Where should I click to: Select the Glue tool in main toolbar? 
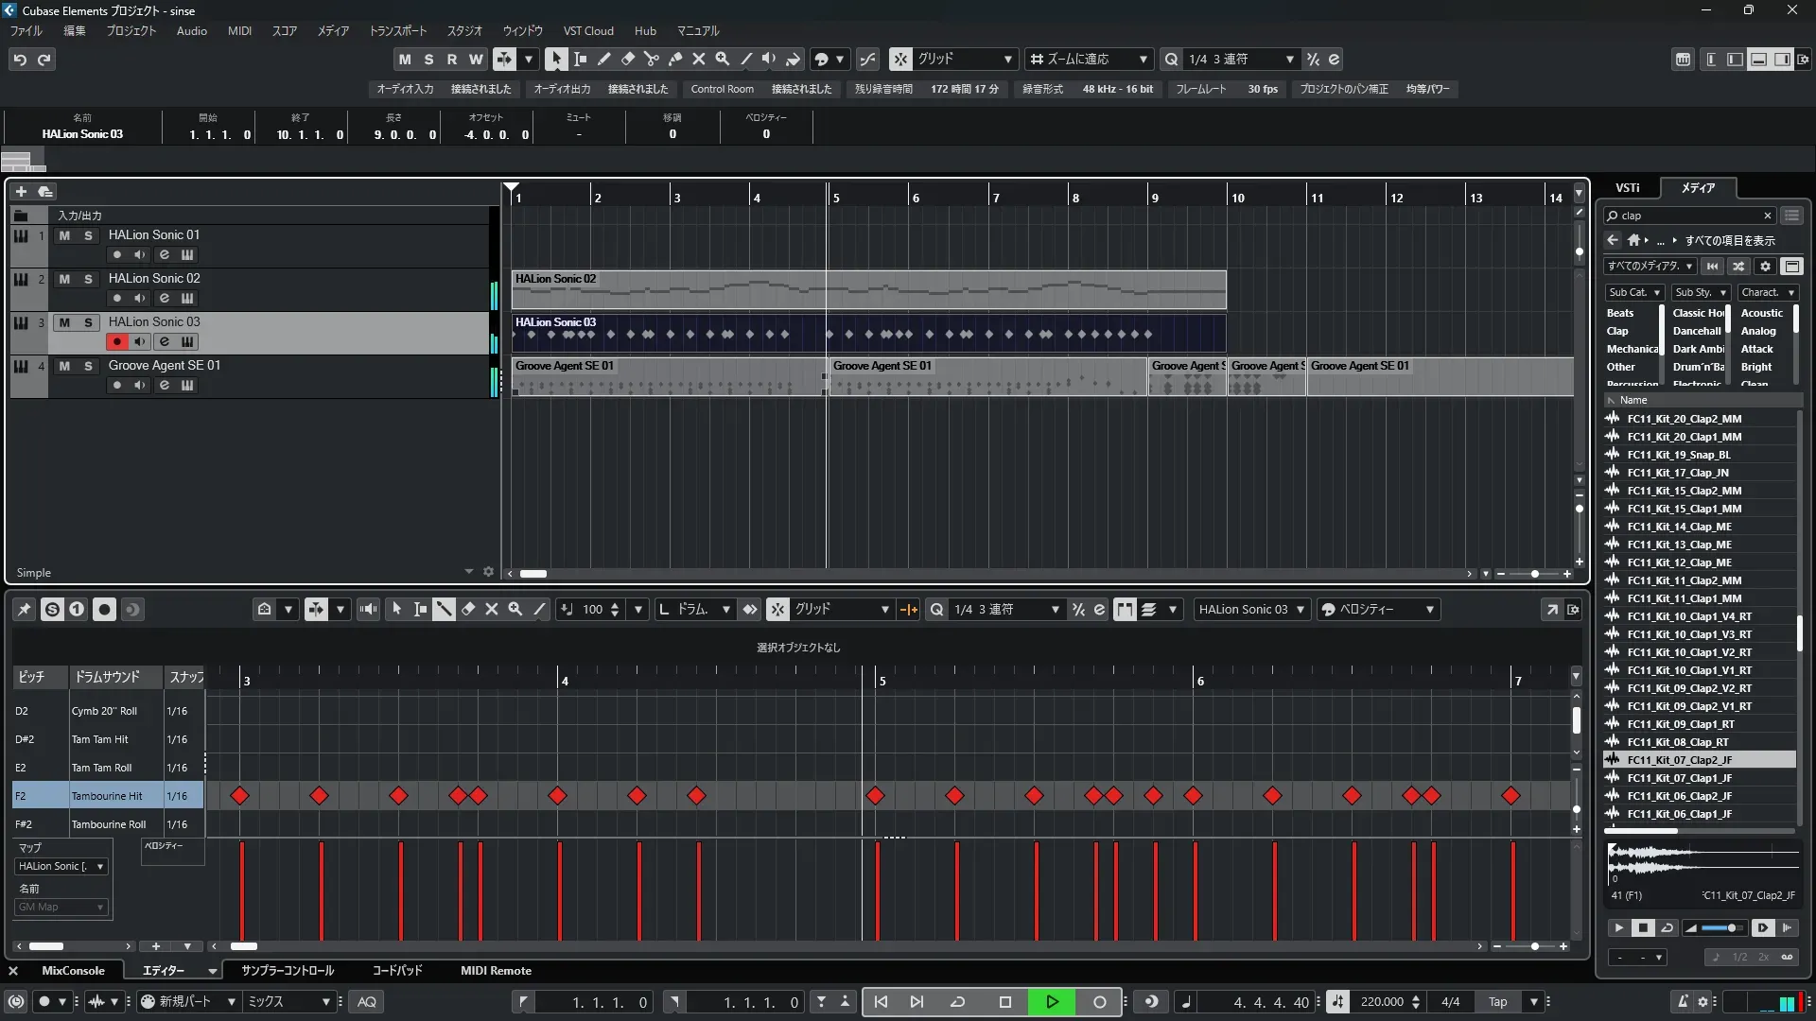[x=674, y=59]
